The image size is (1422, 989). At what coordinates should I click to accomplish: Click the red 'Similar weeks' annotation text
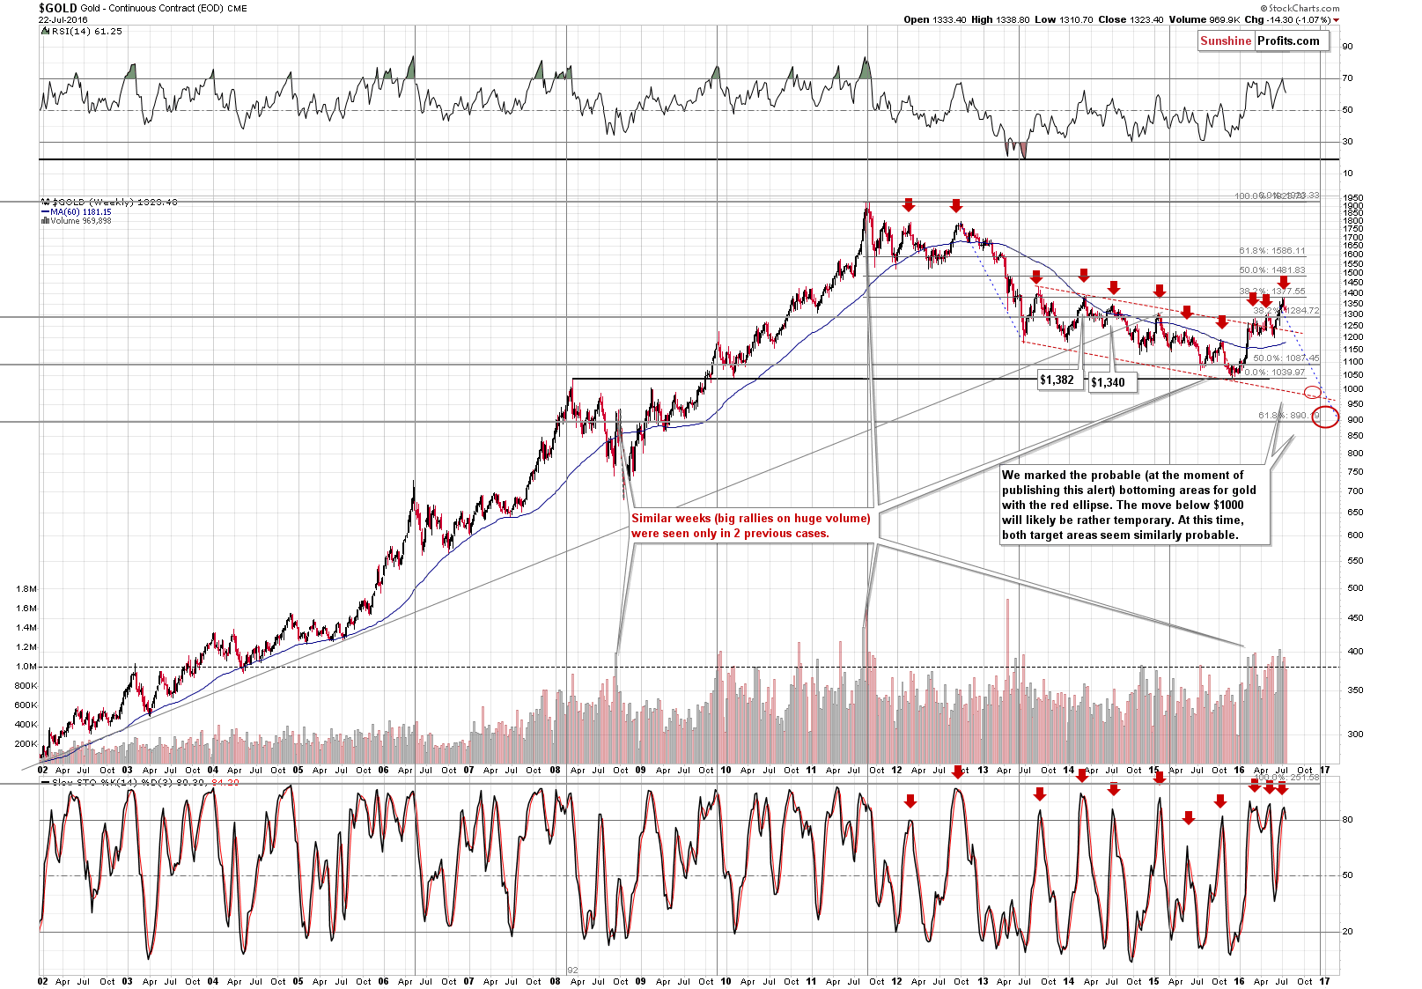click(750, 526)
